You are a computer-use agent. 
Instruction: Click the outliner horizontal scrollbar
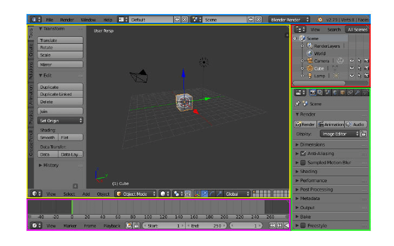[319, 83]
